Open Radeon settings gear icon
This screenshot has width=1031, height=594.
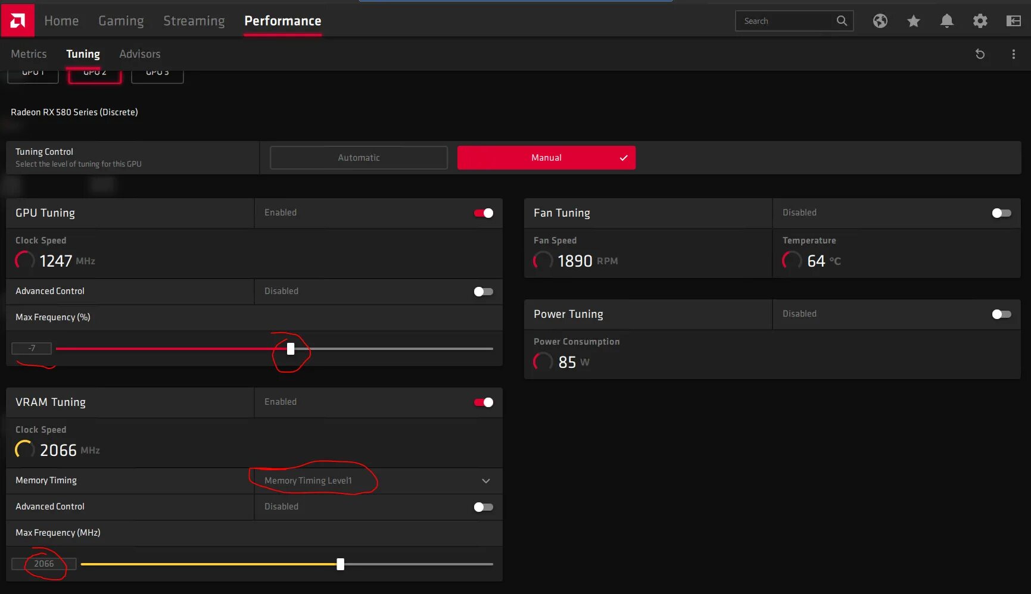point(980,21)
